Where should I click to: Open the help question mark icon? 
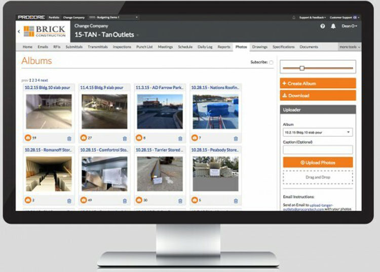point(322,26)
